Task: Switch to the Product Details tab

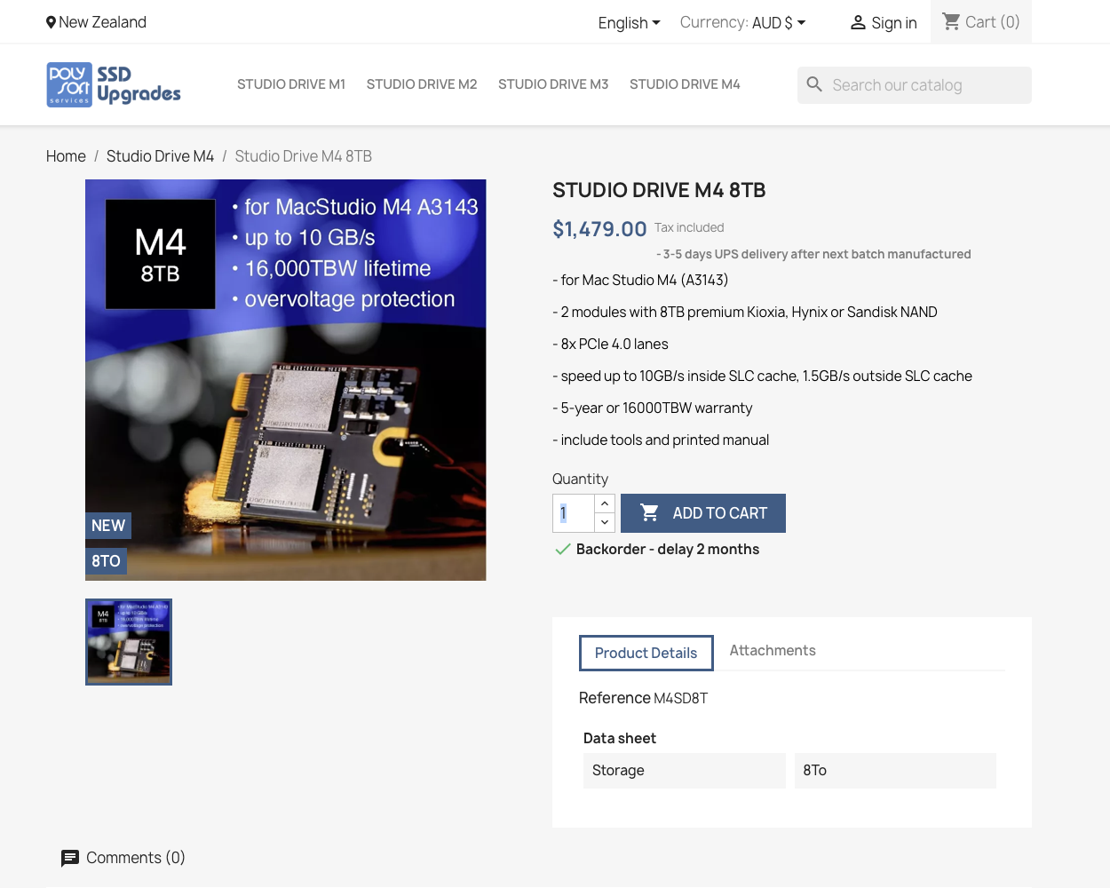Action: point(646,653)
